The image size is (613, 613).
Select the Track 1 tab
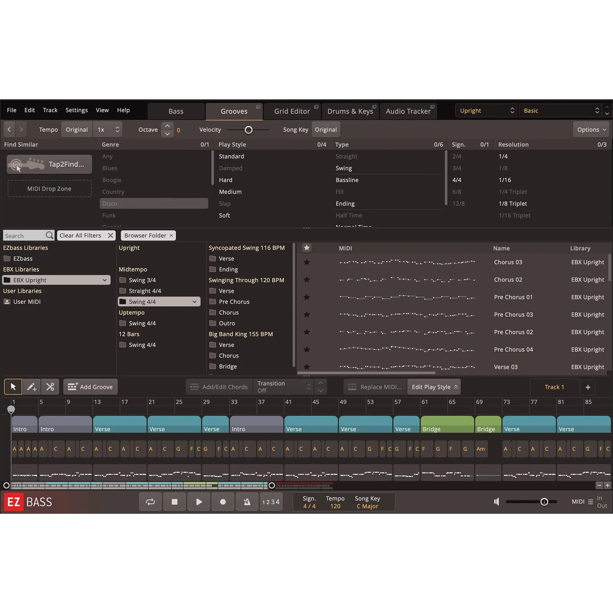pos(555,387)
